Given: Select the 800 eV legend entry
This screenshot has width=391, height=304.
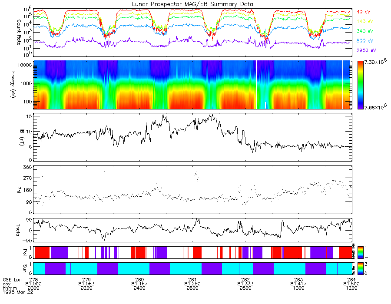Looking at the screenshot, I should pyautogui.click(x=365, y=41).
